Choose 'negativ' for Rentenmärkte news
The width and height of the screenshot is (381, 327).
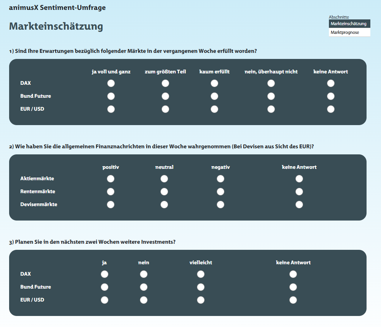[x=221, y=192]
